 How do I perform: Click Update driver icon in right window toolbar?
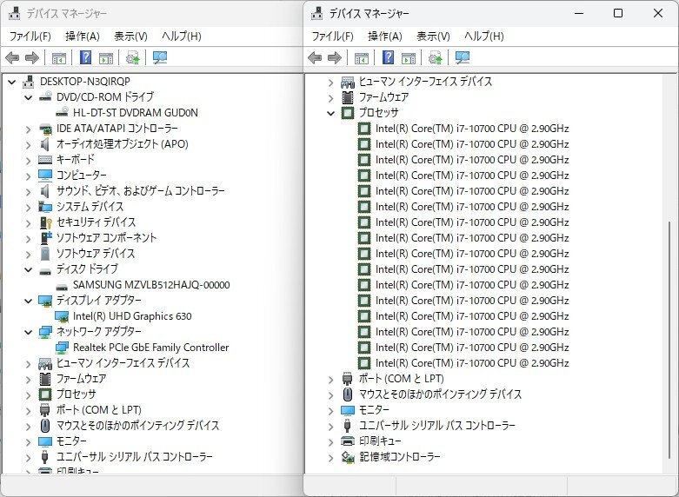pos(436,57)
